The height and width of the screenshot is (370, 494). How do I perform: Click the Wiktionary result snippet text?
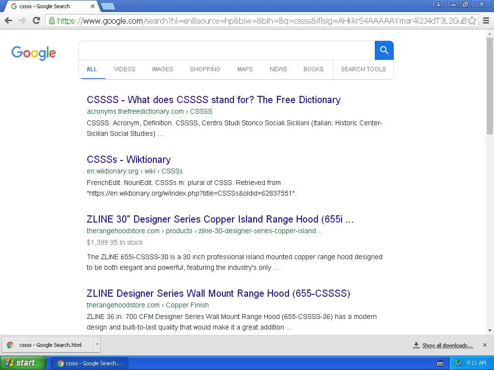coord(192,188)
